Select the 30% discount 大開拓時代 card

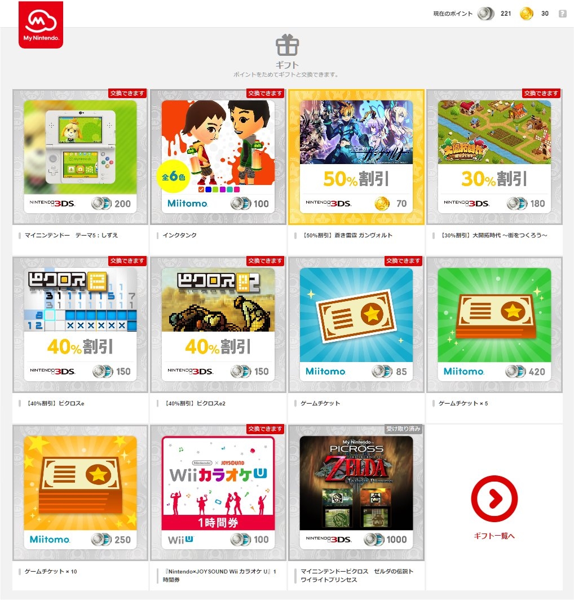pyautogui.click(x=494, y=157)
